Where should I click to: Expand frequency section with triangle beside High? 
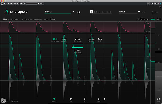point(104,99)
